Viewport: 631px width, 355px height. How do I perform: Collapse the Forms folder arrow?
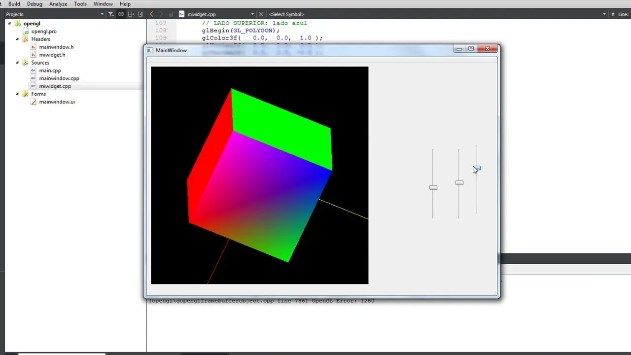pyautogui.click(x=17, y=94)
